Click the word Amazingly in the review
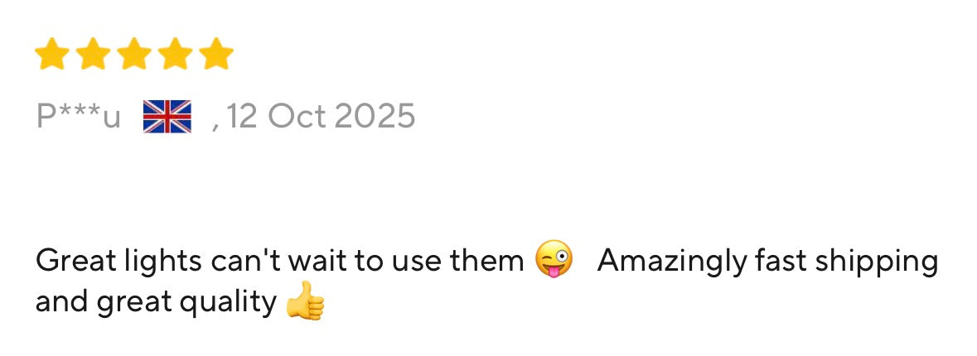The width and height of the screenshot is (977, 356). tap(672, 262)
